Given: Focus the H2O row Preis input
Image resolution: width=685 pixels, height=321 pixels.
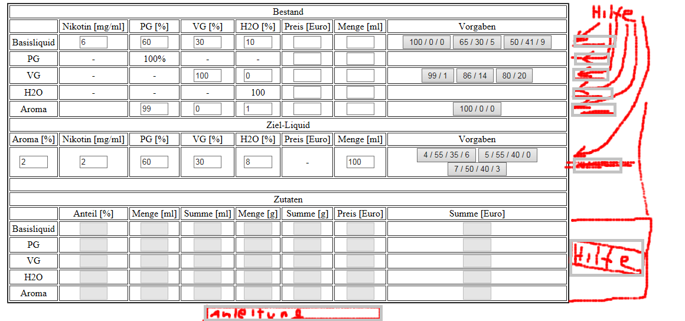Looking at the screenshot, I should click(307, 93).
